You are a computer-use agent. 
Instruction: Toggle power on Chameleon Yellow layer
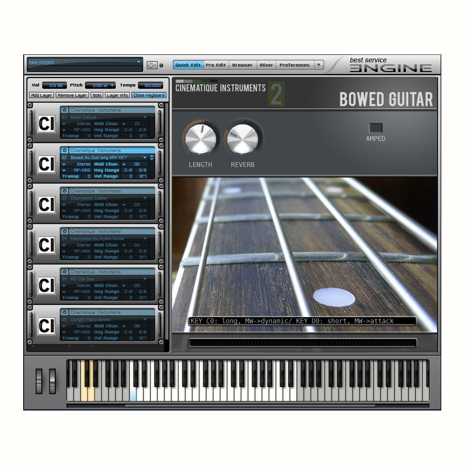point(64,190)
